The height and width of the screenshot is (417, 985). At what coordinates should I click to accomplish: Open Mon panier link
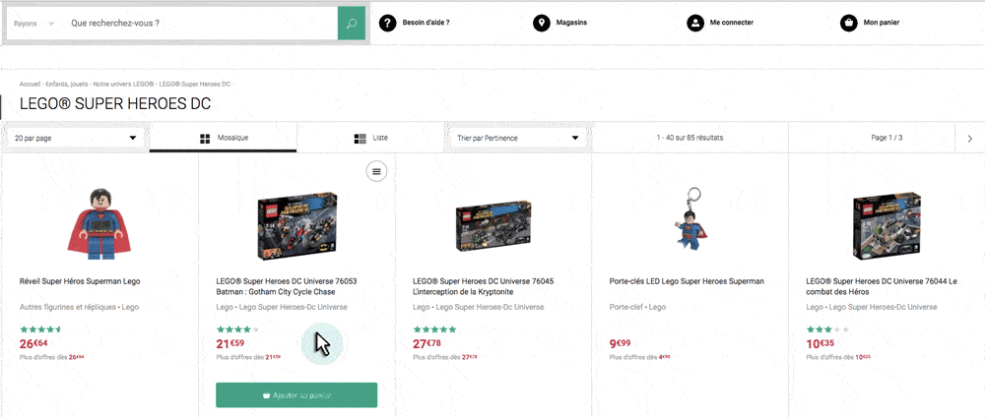(x=882, y=23)
